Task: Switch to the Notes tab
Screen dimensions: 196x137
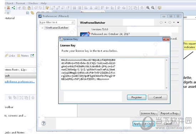Action: (x=23, y=56)
